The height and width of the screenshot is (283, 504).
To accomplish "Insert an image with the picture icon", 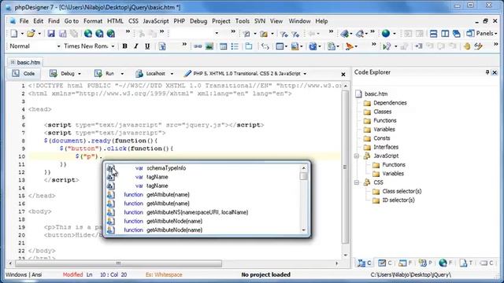I will click(x=209, y=46).
